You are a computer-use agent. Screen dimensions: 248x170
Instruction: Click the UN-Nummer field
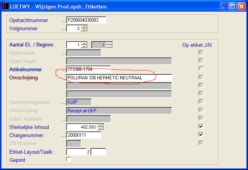point(74,144)
